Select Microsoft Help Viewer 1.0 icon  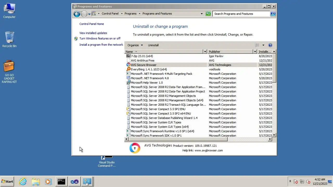click(128, 83)
